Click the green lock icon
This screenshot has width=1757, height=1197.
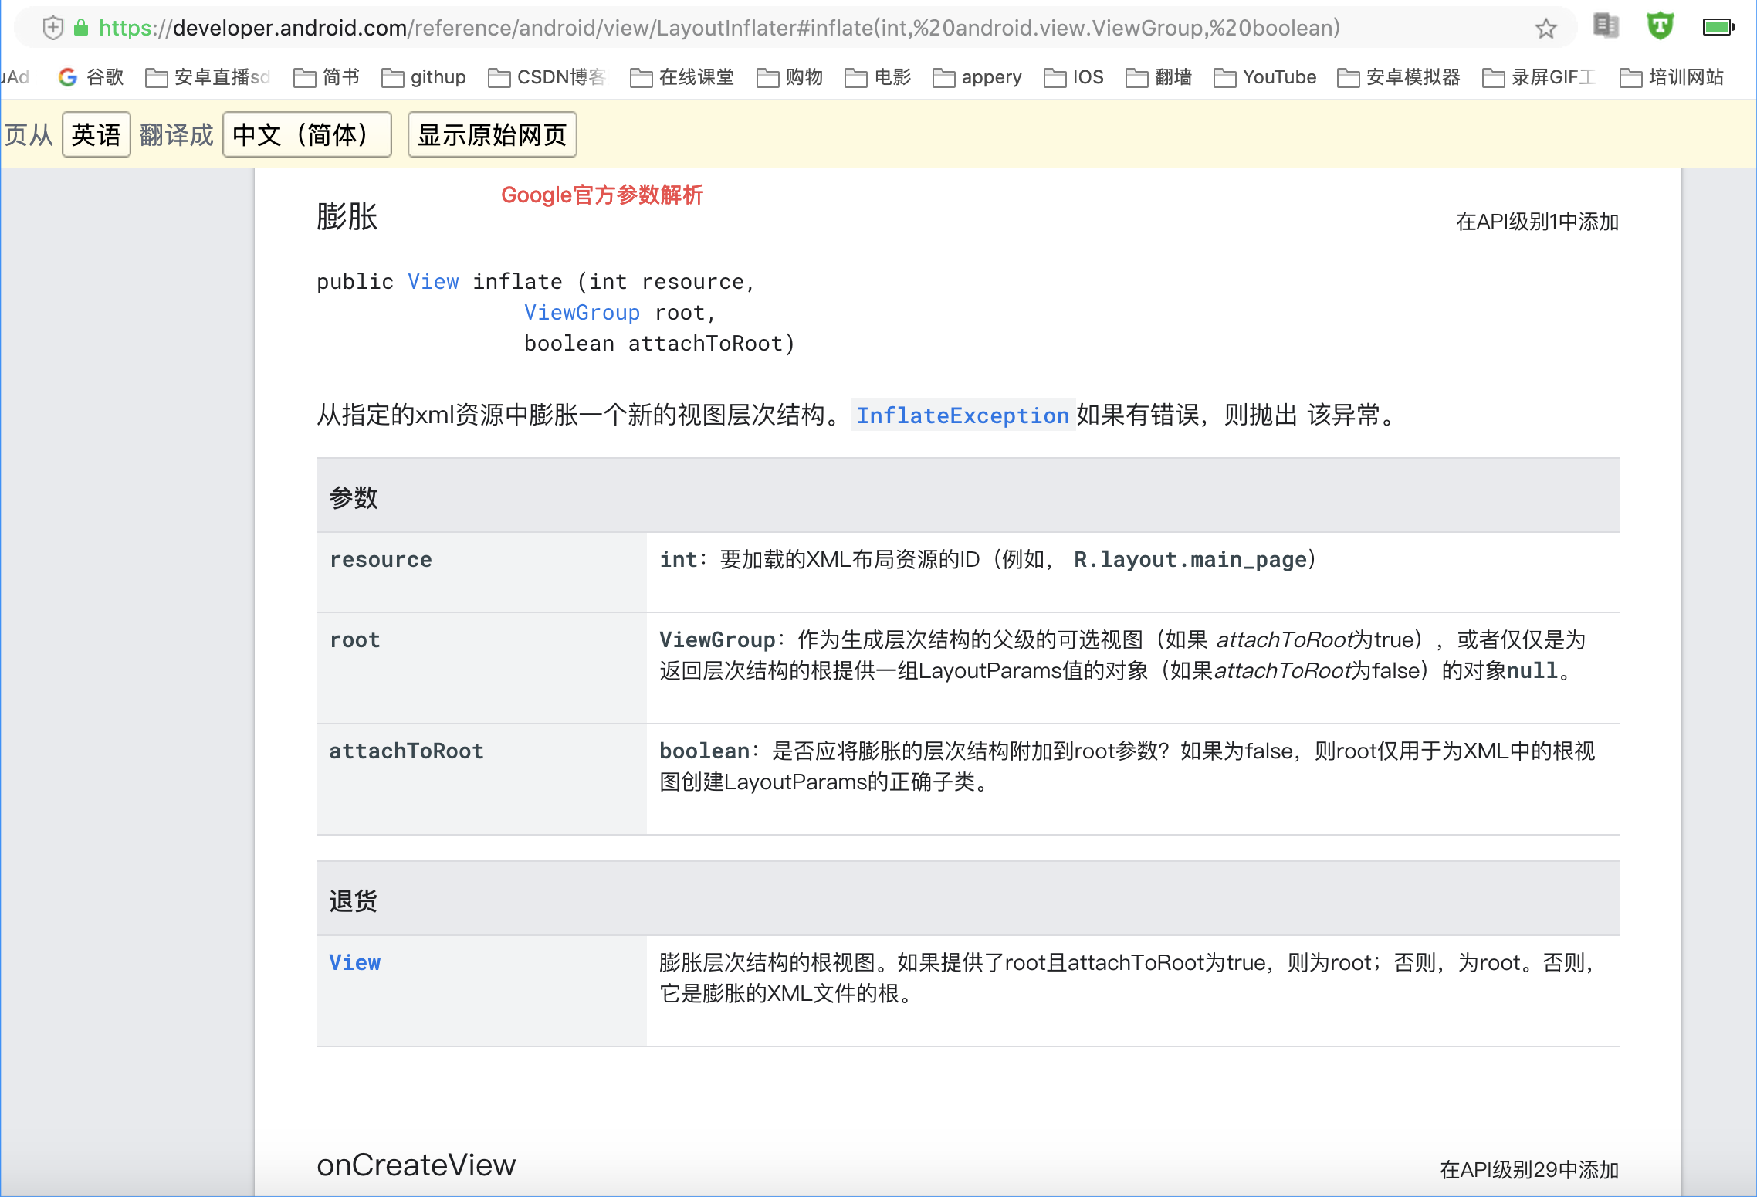tap(80, 28)
